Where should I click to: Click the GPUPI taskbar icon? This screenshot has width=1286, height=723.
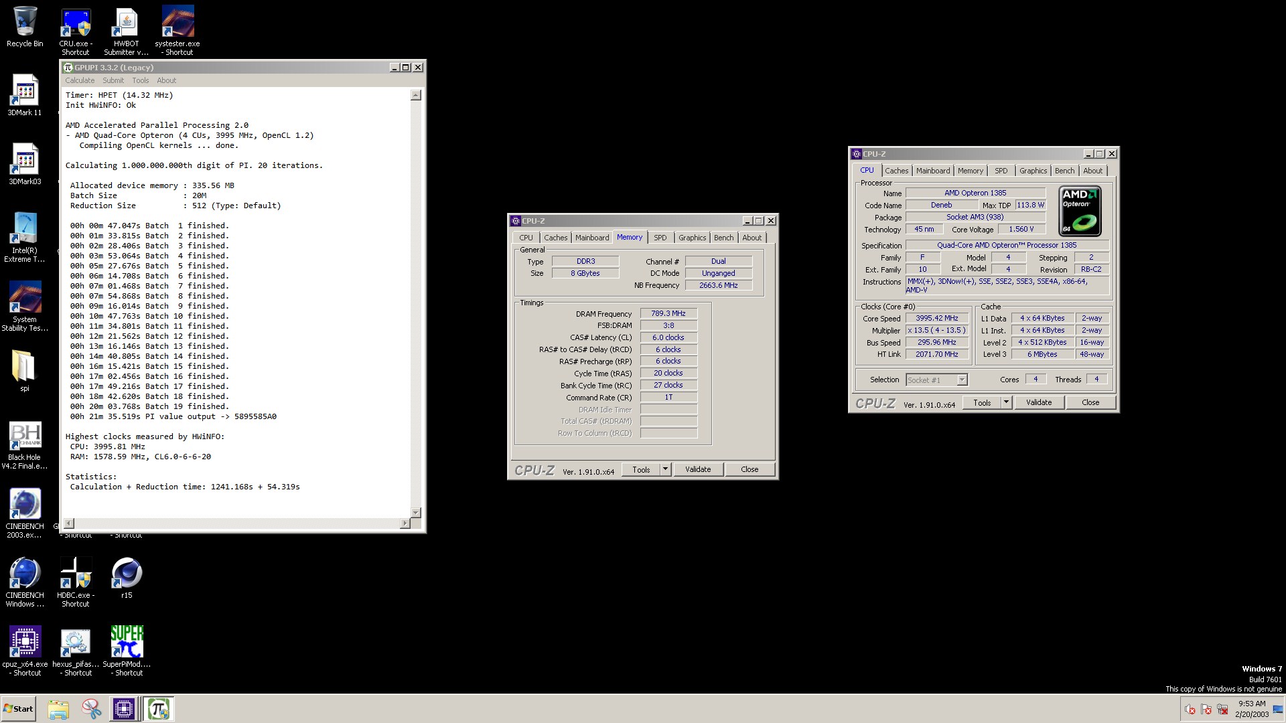click(x=159, y=709)
